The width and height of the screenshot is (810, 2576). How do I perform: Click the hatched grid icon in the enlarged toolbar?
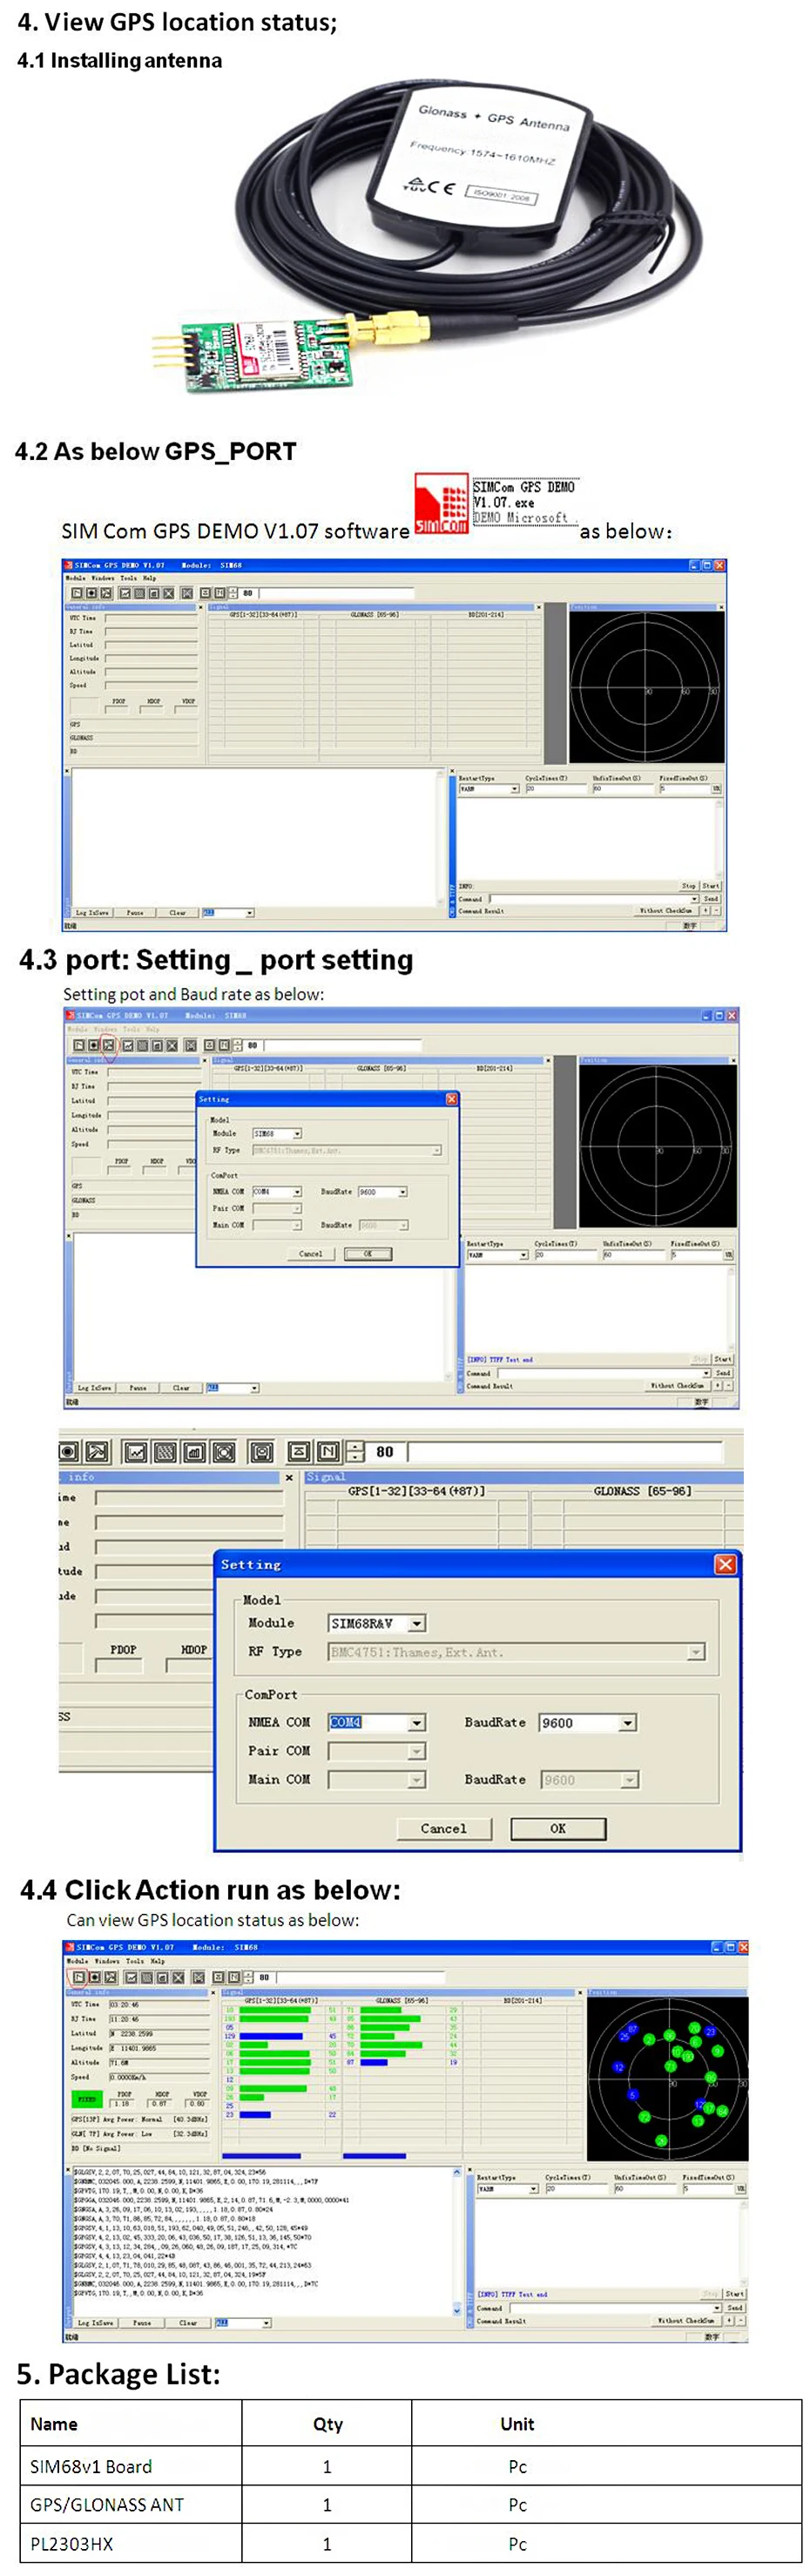tap(165, 1451)
